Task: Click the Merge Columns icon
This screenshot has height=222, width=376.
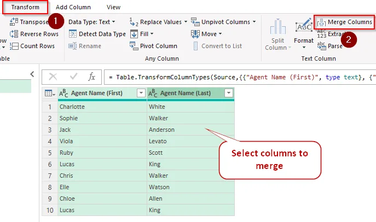Action: [x=321, y=22]
